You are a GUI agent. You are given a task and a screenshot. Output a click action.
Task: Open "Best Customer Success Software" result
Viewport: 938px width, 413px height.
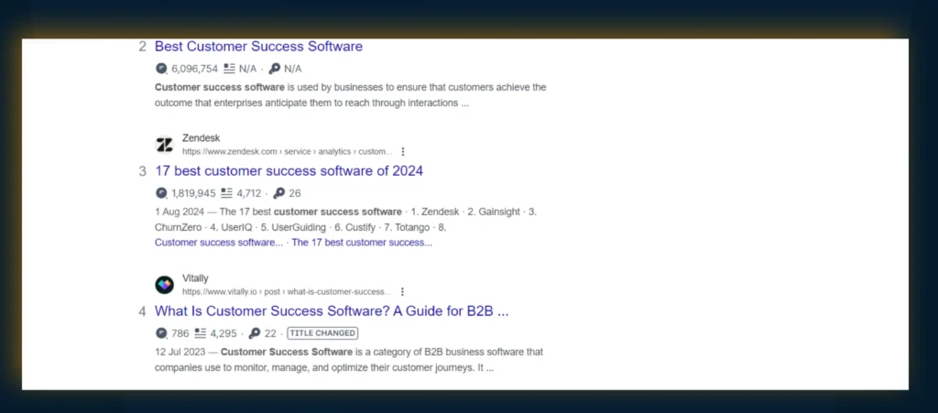pos(258,47)
